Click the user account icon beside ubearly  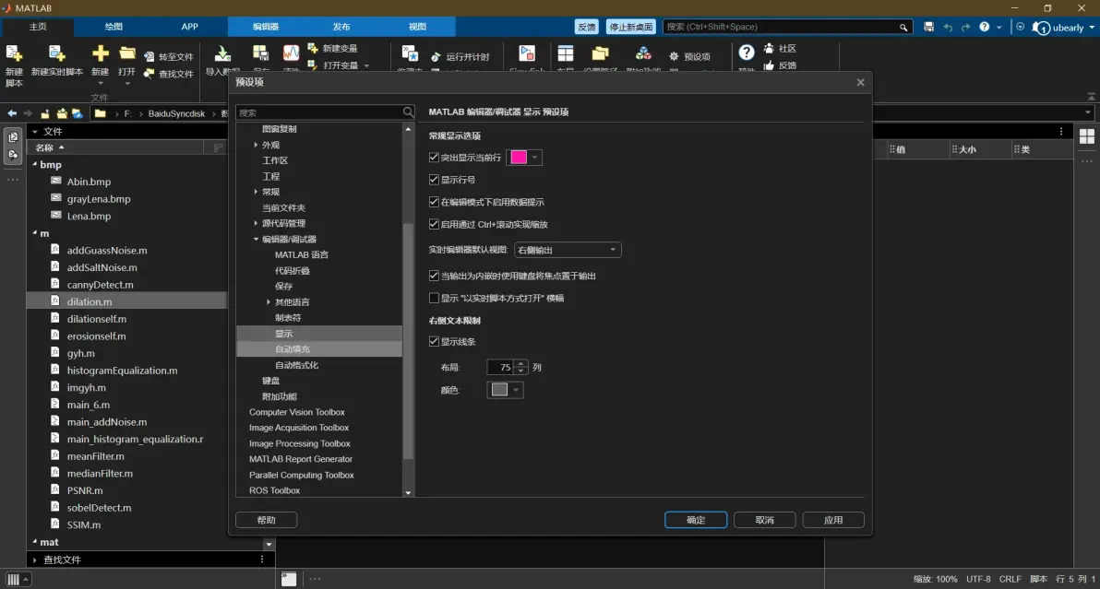point(1042,28)
